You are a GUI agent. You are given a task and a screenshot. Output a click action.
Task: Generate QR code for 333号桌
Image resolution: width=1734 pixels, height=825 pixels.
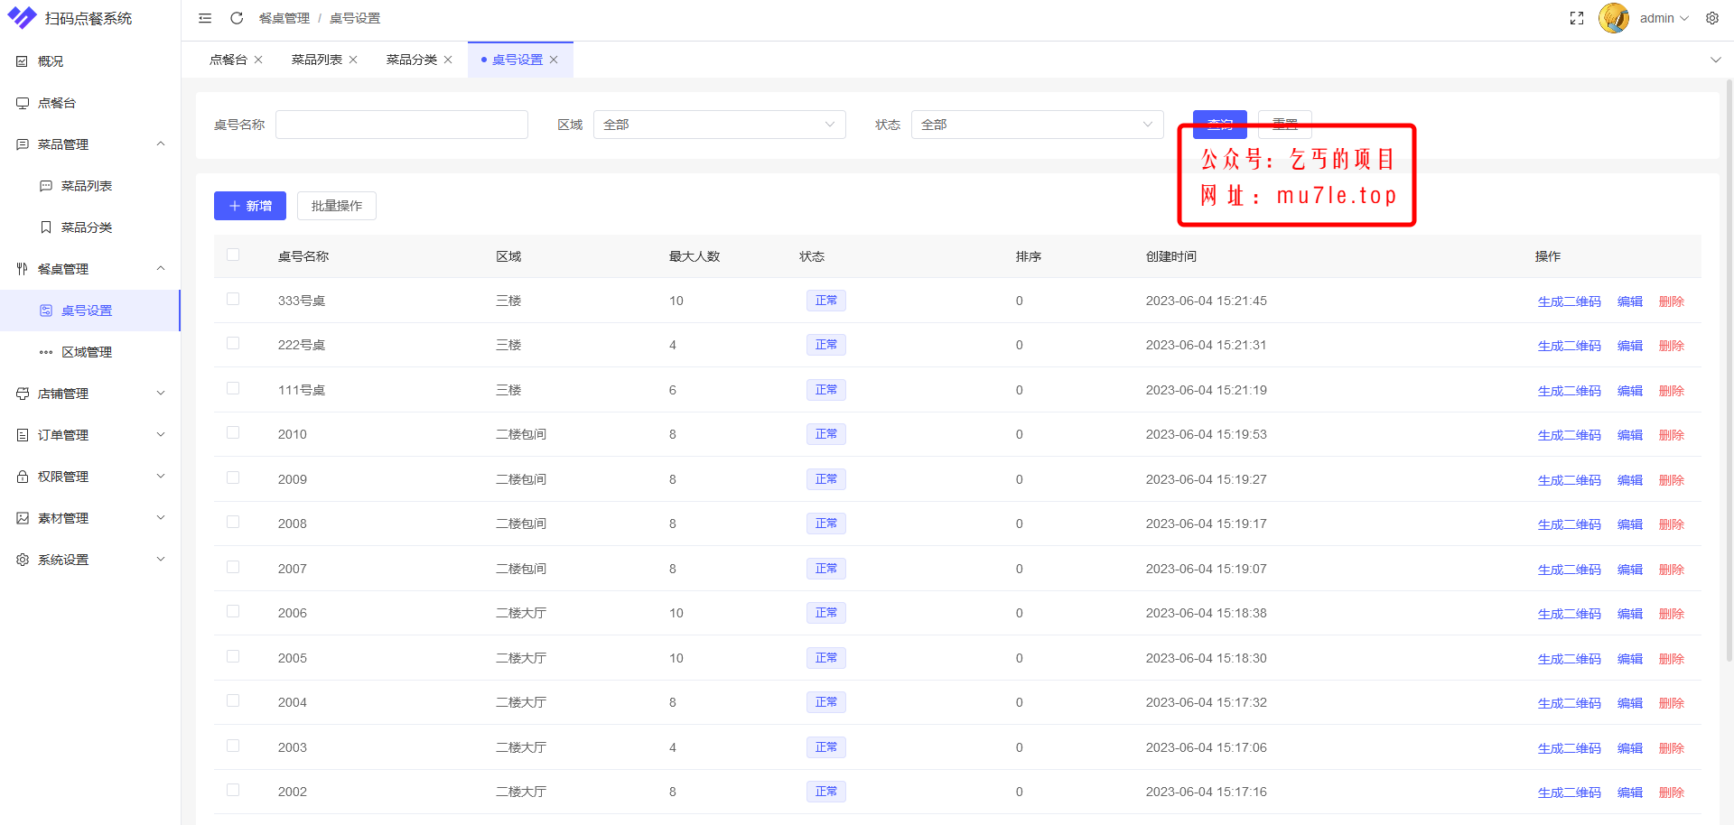(1570, 301)
